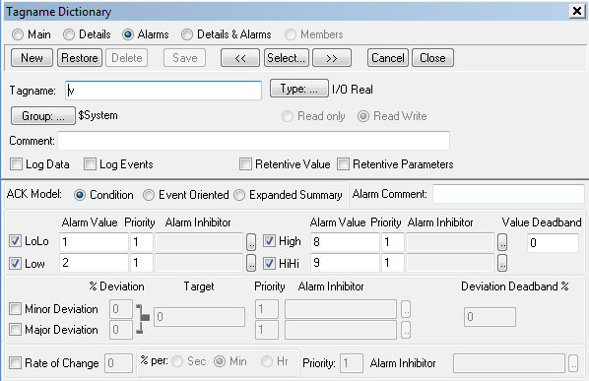
Task: Click the Restore button
Action: (80, 58)
